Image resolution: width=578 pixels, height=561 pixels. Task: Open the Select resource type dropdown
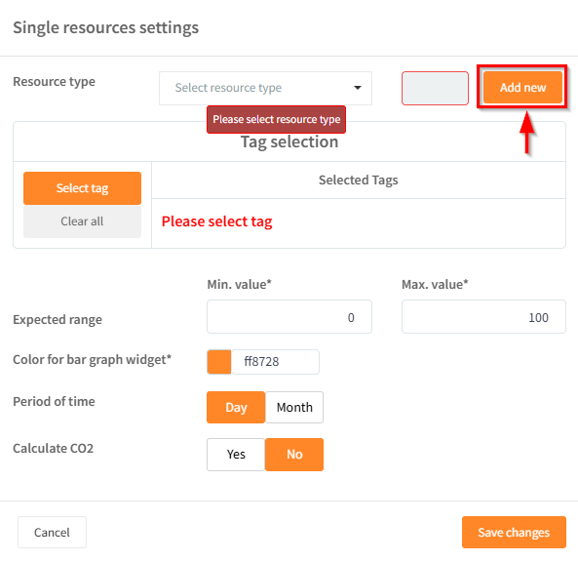coord(265,88)
